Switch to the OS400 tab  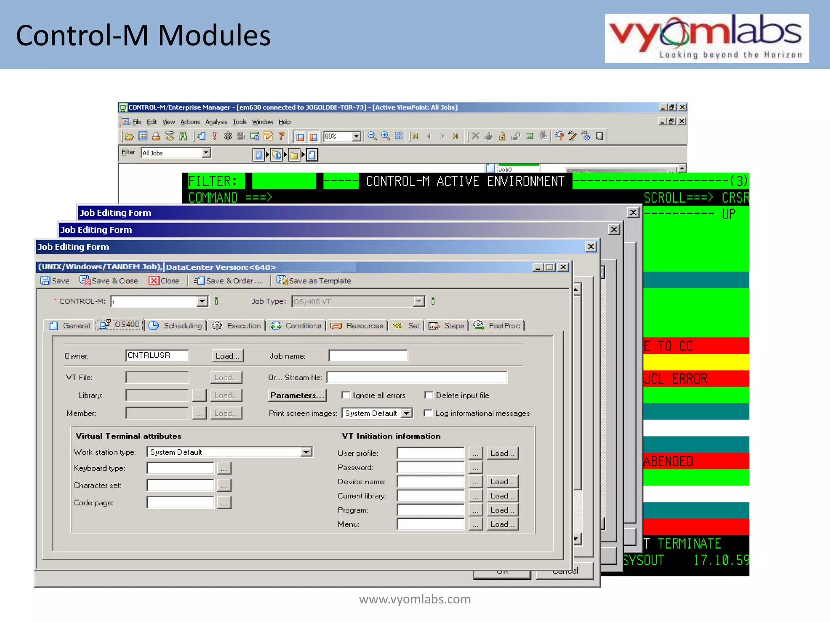click(120, 325)
